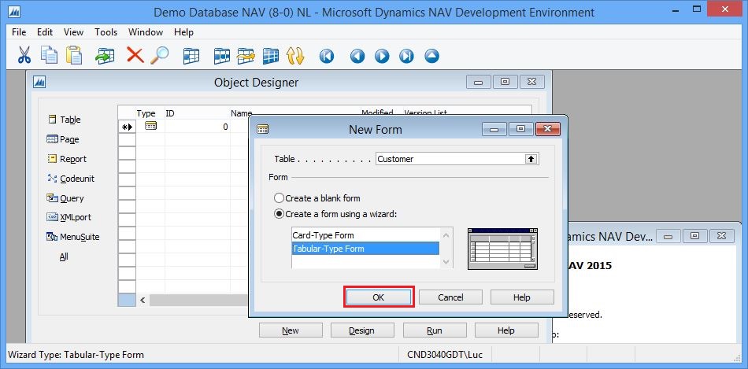Open the View menu
748x369 pixels.
coord(73,32)
